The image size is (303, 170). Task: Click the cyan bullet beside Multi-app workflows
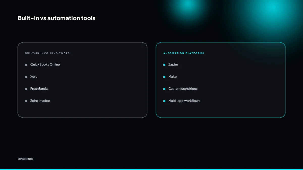point(164,101)
